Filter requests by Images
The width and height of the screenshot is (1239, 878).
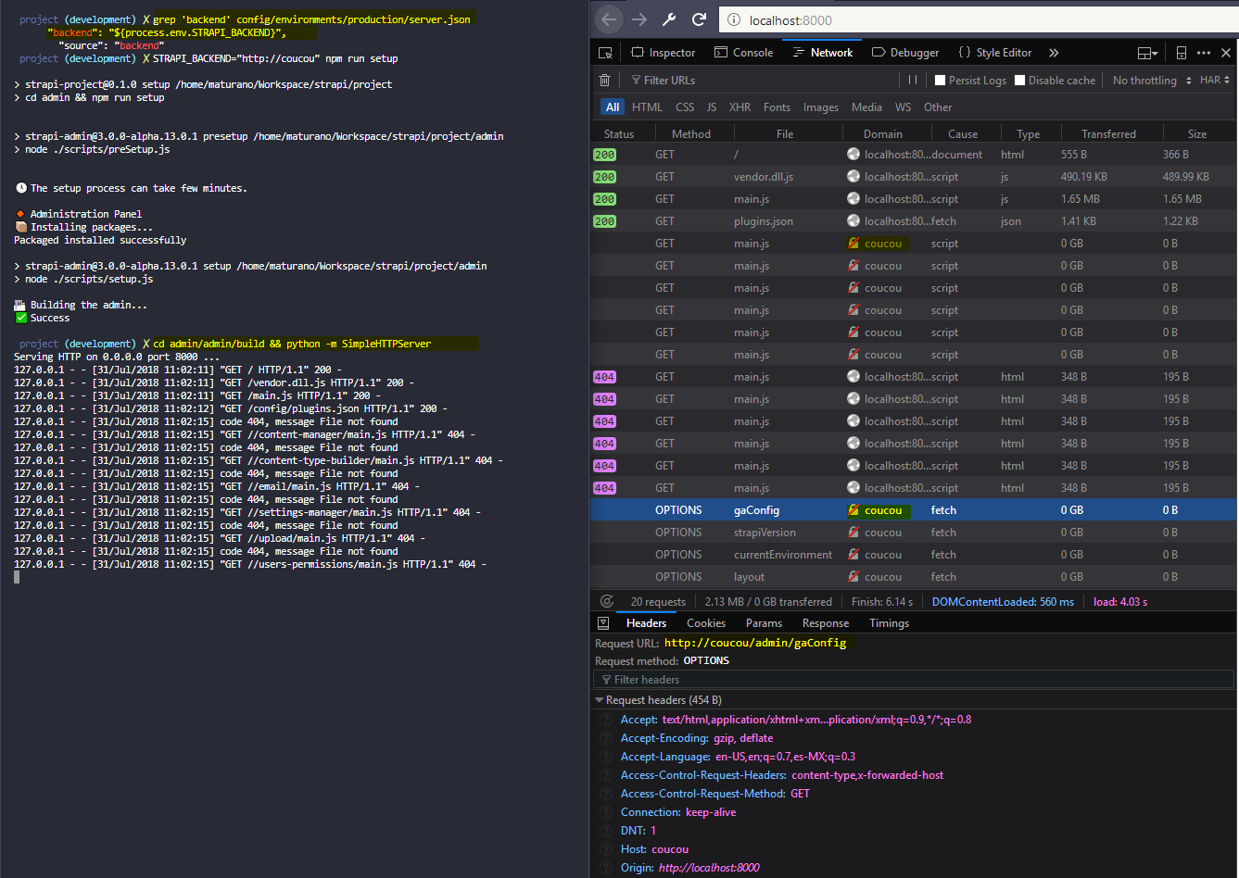[820, 107]
